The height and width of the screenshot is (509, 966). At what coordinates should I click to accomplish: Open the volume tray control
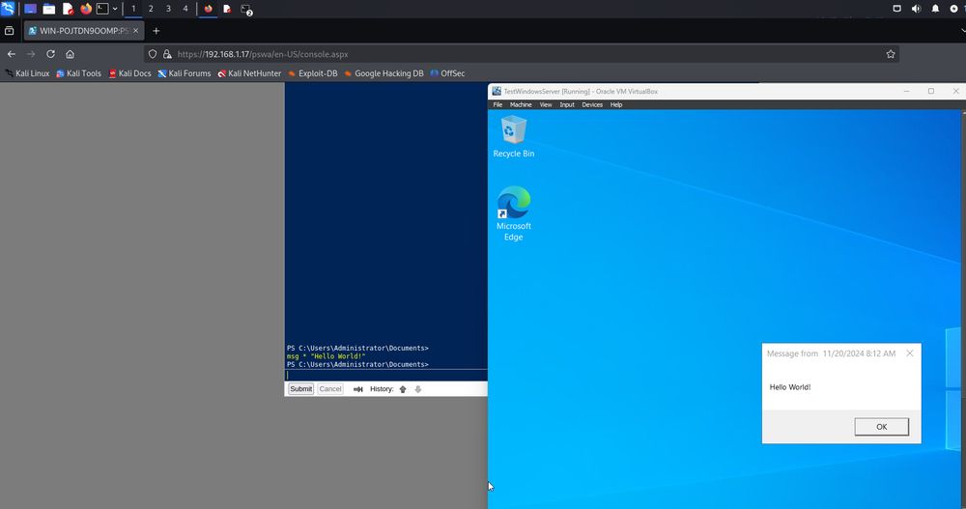point(916,9)
